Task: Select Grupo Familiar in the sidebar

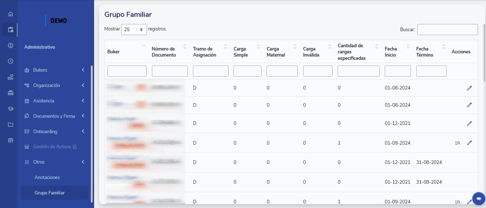Action: click(x=50, y=193)
